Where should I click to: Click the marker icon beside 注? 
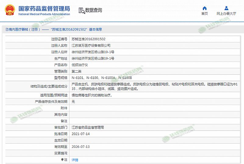pos(62,159)
